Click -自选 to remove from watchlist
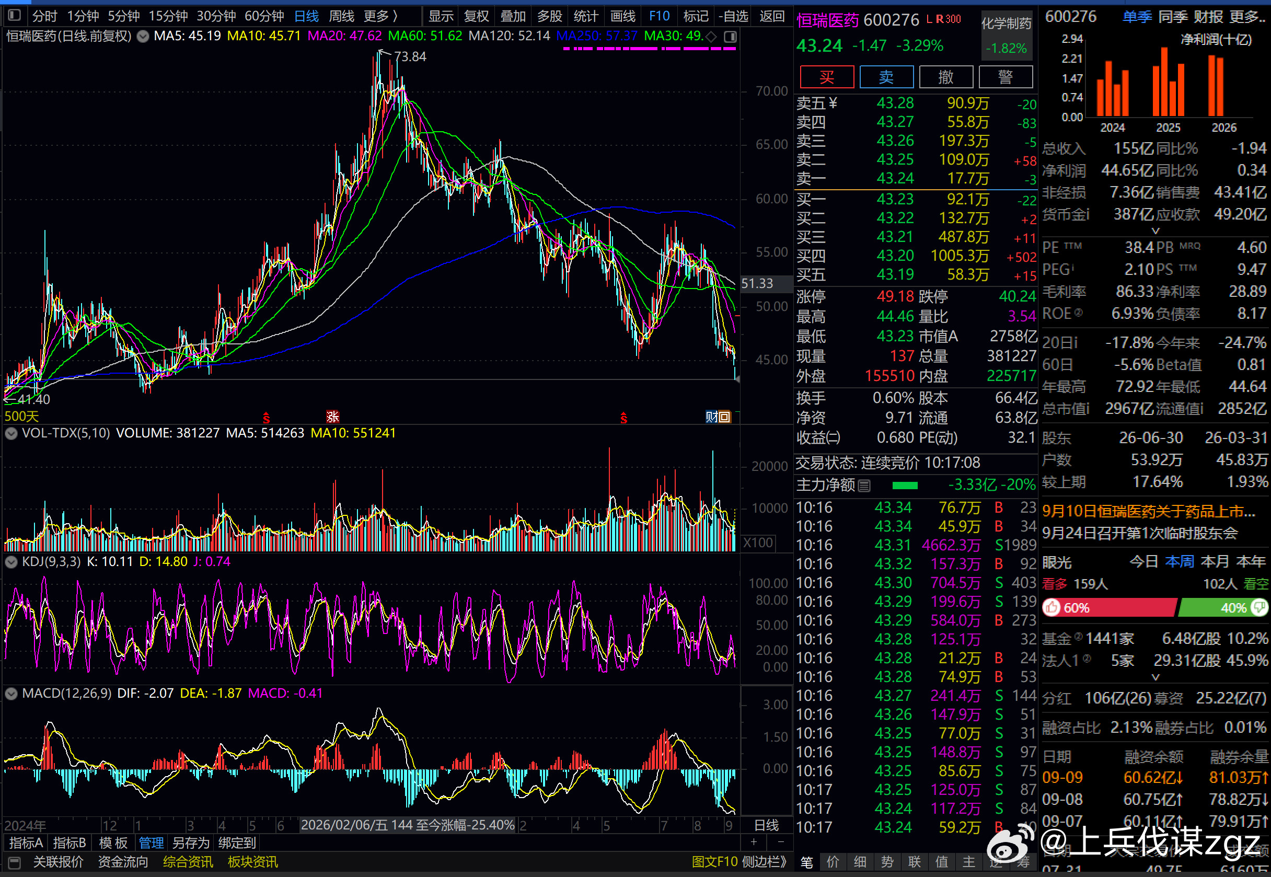 pyautogui.click(x=734, y=17)
